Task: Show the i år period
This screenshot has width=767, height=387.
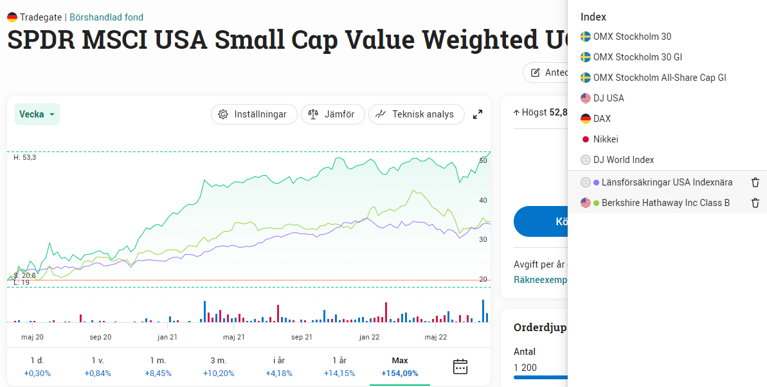Action: [x=279, y=366]
